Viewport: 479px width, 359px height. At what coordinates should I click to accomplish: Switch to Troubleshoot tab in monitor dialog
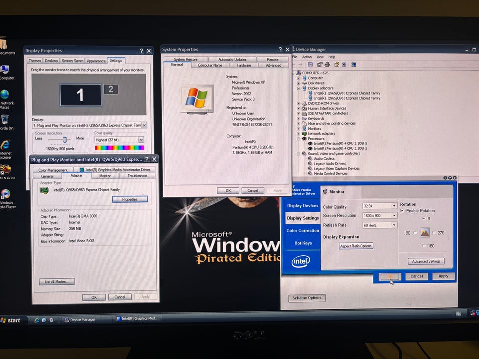138,176
